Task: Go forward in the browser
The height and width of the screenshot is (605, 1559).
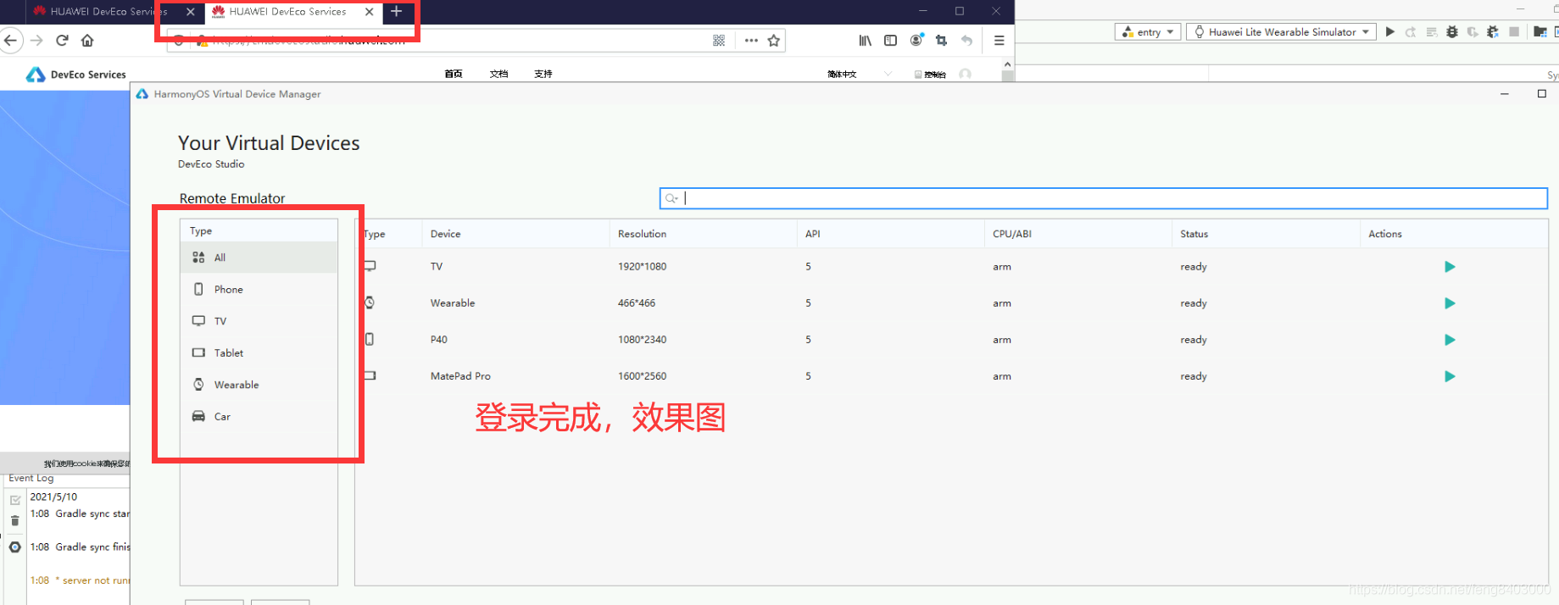Action: pos(36,40)
